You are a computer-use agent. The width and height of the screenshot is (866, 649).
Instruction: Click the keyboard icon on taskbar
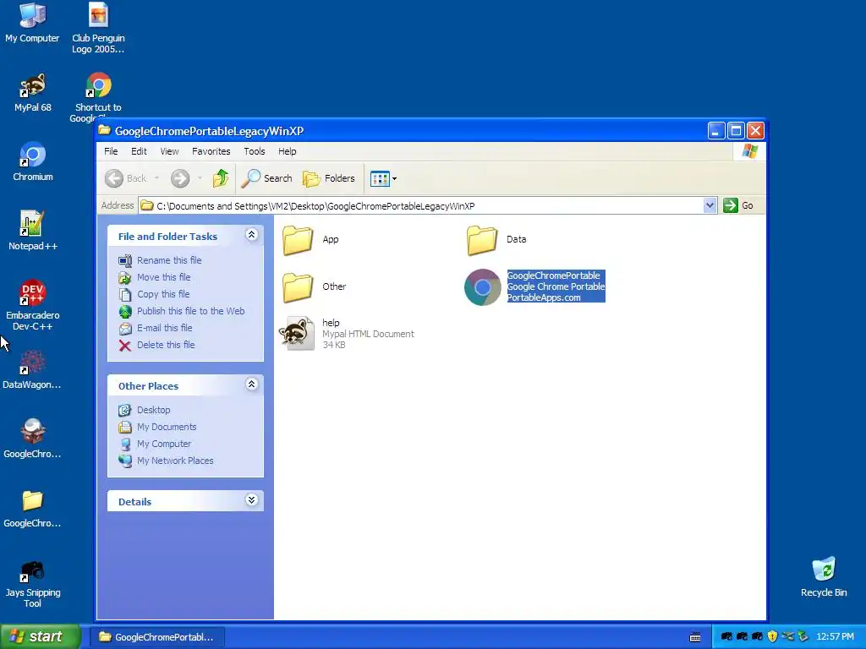(x=695, y=637)
